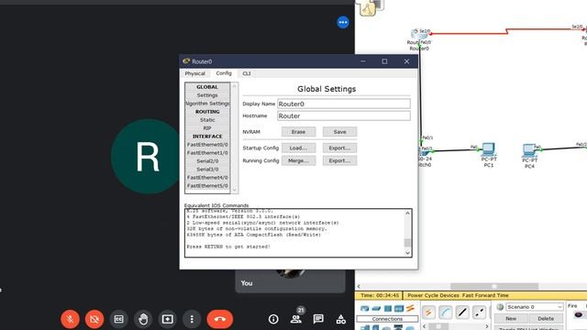Click Fast Forward Time

pos(485,295)
